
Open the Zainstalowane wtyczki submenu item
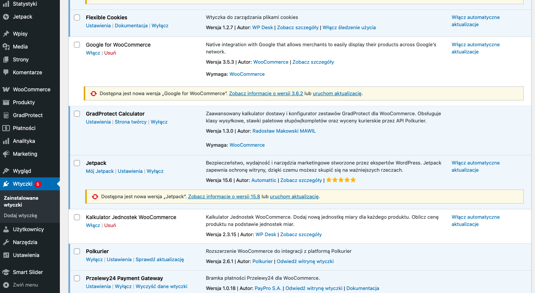(x=21, y=201)
